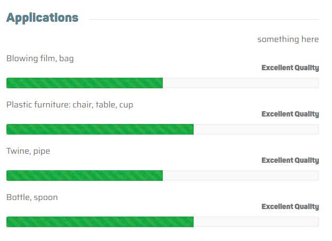Select the 'Blowing film, bag' label

(x=40, y=59)
